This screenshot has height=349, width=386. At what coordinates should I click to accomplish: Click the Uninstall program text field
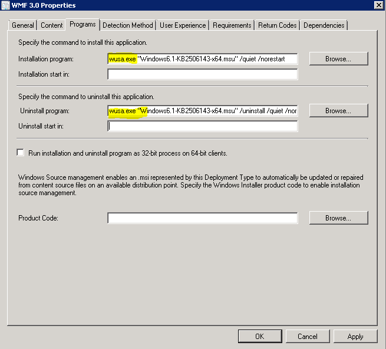pyautogui.click(x=203, y=111)
